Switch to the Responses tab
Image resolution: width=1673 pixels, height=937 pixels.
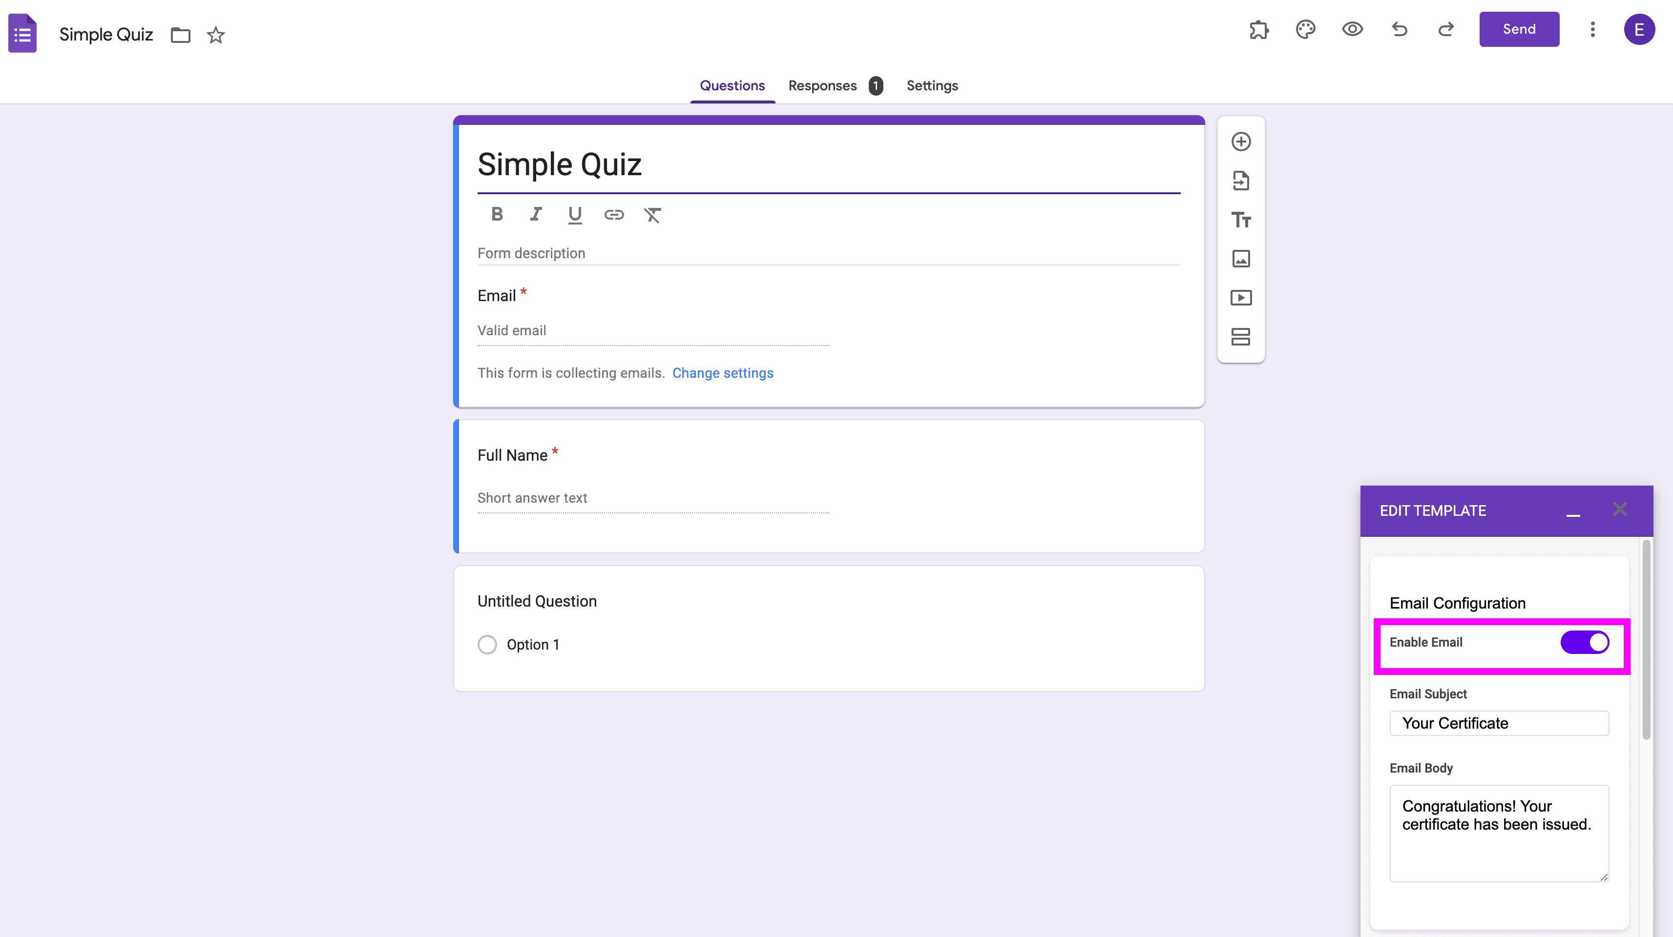point(822,86)
